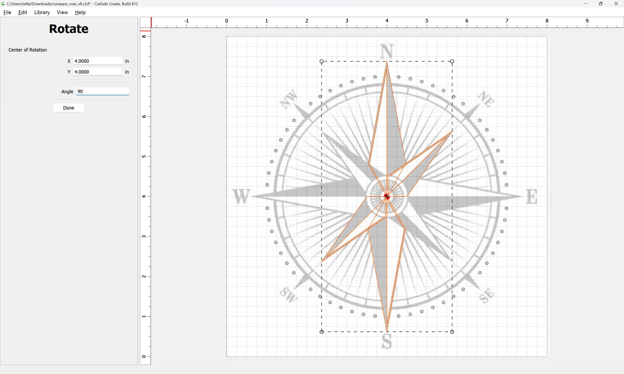Click the E letter on the compass
The image size is (624, 374).
pyautogui.click(x=532, y=197)
